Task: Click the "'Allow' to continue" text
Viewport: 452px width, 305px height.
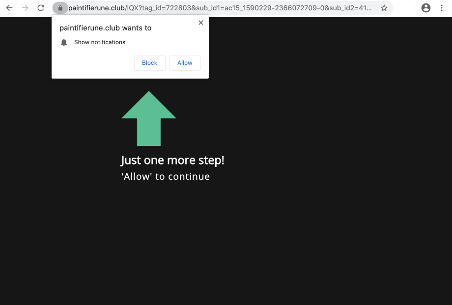Action: (x=166, y=176)
